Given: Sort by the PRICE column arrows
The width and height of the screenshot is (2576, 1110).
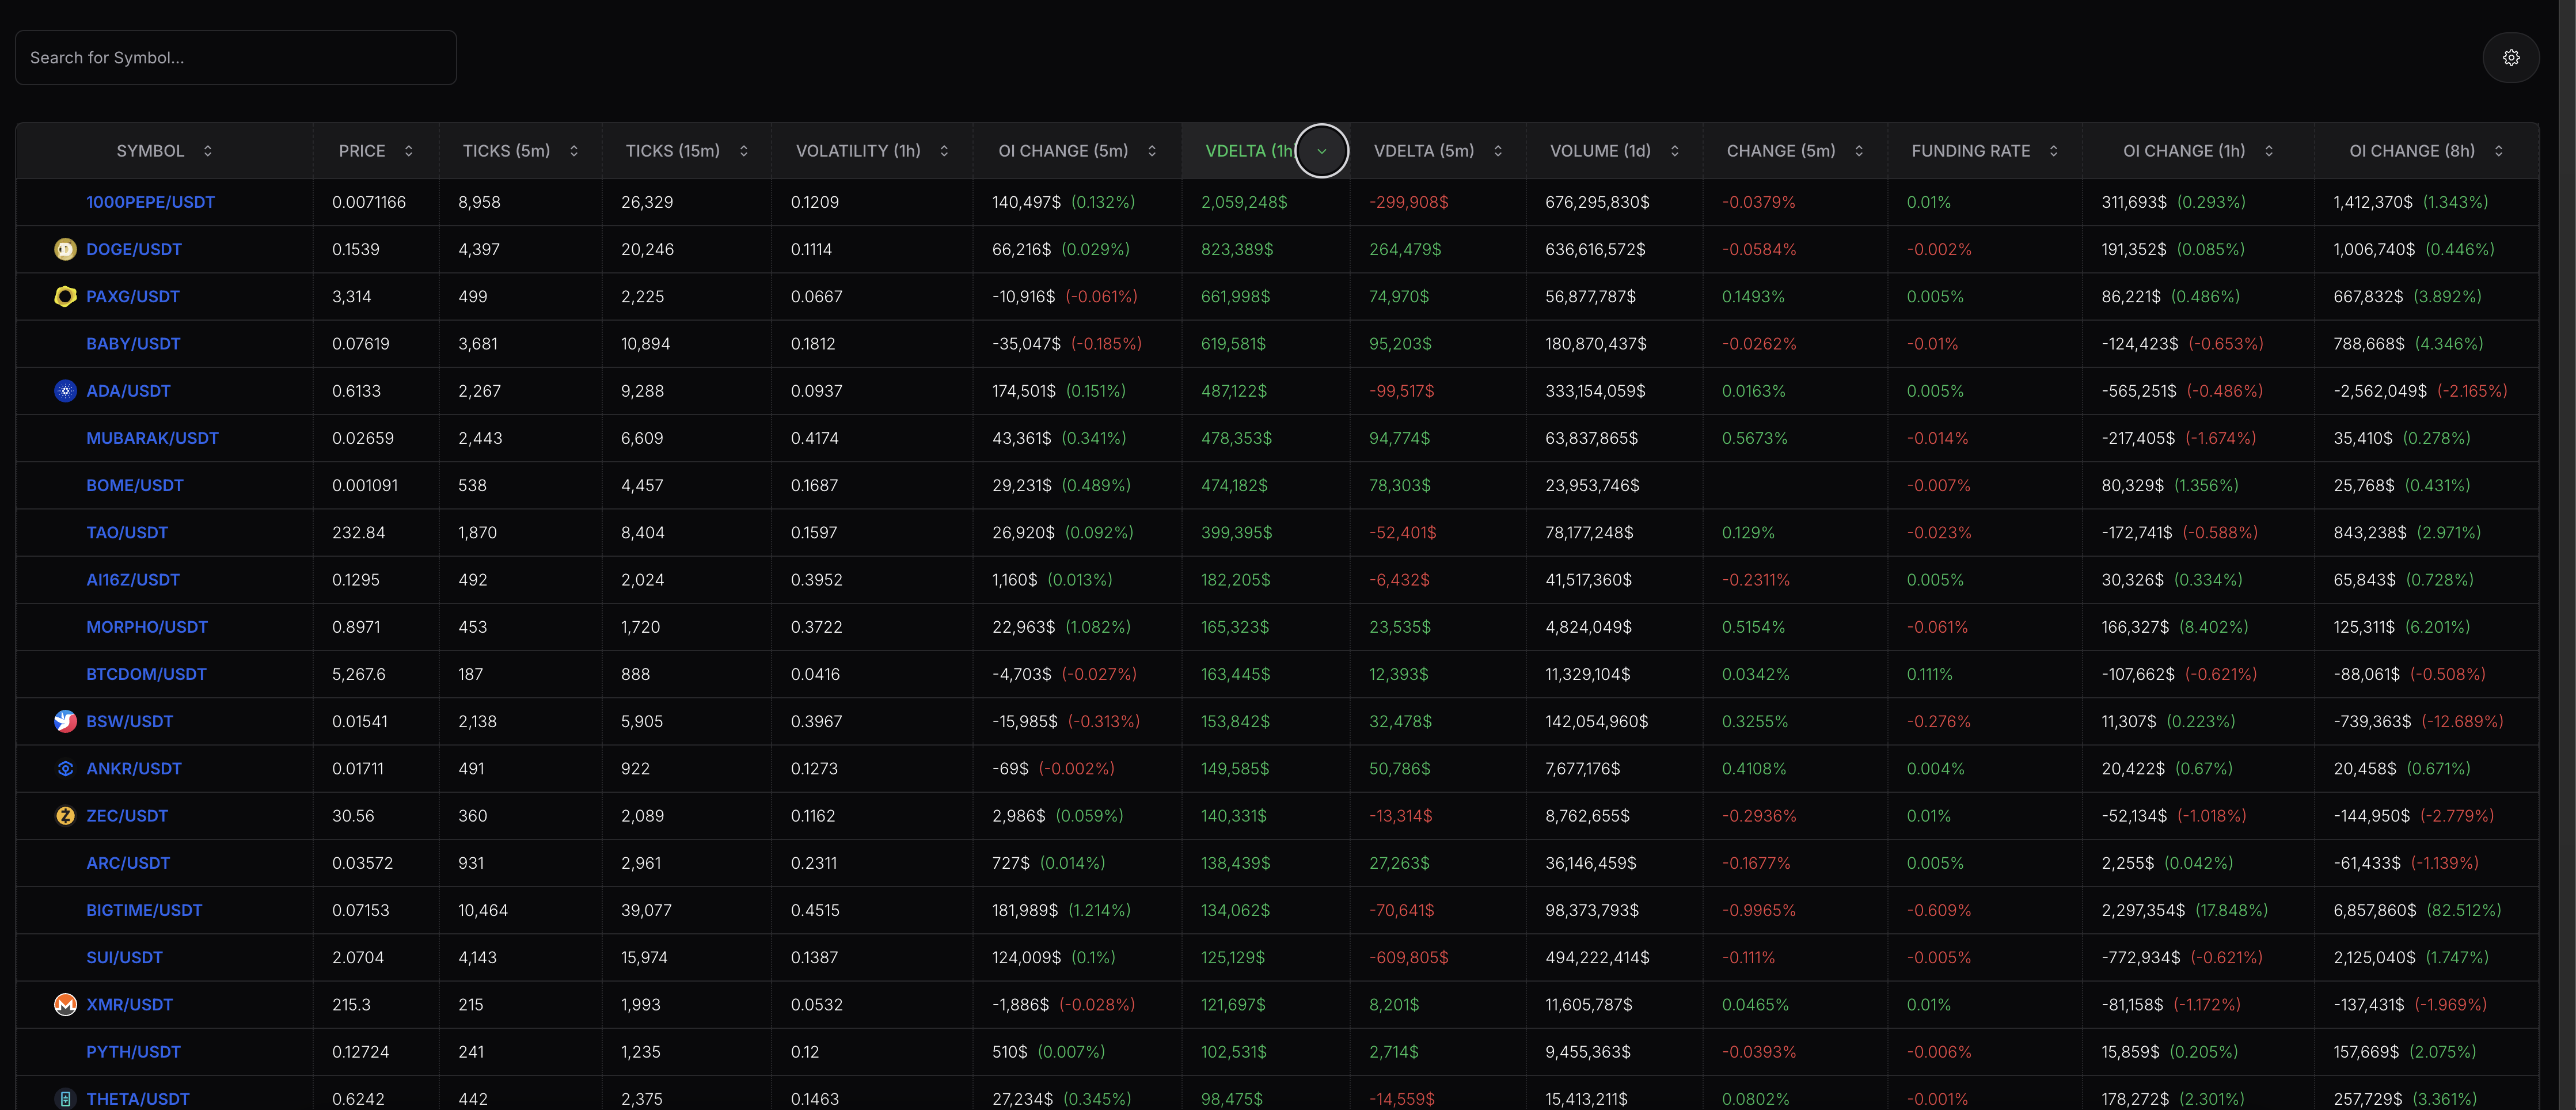Looking at the screenshot, I should 408,151.
